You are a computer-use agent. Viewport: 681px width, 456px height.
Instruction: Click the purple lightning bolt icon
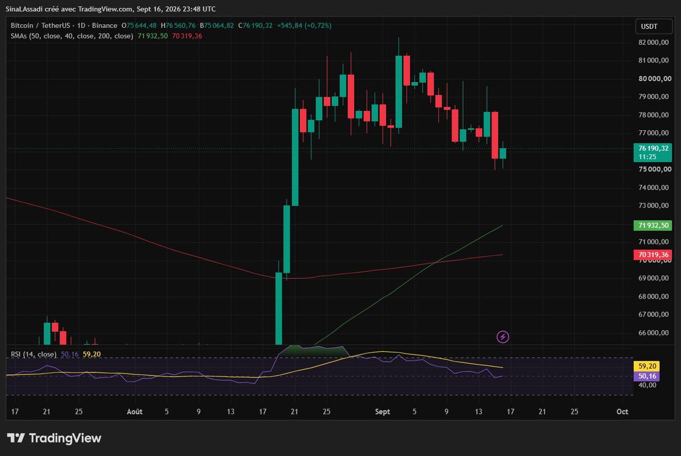[x=503, y=337]
